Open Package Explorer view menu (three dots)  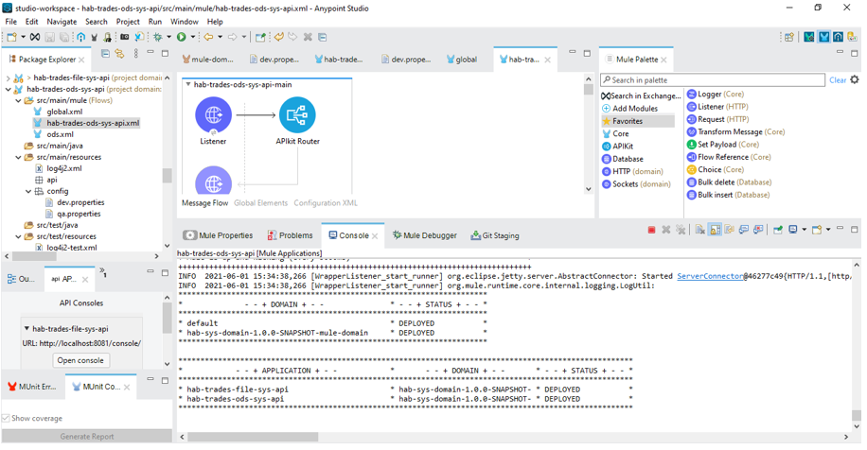point(136,54)
